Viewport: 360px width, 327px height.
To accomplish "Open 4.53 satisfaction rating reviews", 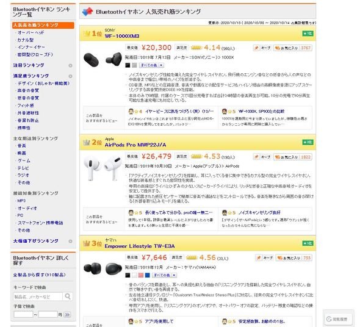I will [x=212, y=156].
